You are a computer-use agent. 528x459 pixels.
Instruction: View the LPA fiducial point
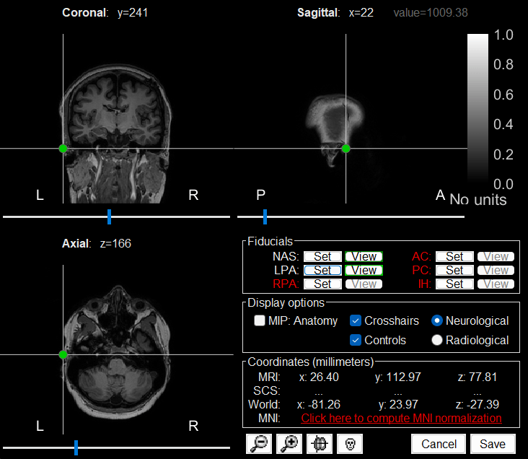pos(364,270)
